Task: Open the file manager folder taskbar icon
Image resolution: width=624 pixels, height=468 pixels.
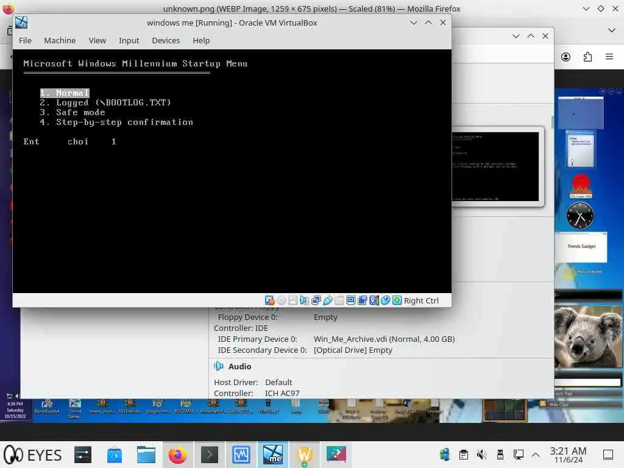Action: [146, 455]
